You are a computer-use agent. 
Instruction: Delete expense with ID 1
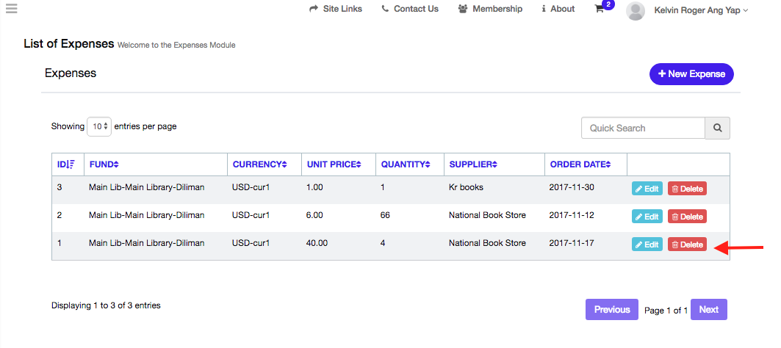[687, 244]
